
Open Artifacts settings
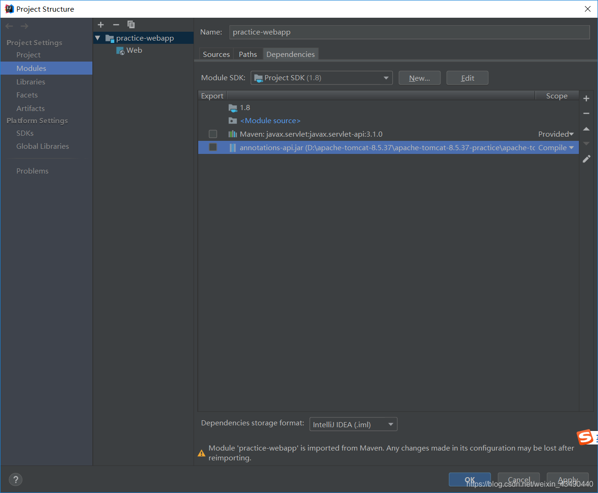point(30,109)
